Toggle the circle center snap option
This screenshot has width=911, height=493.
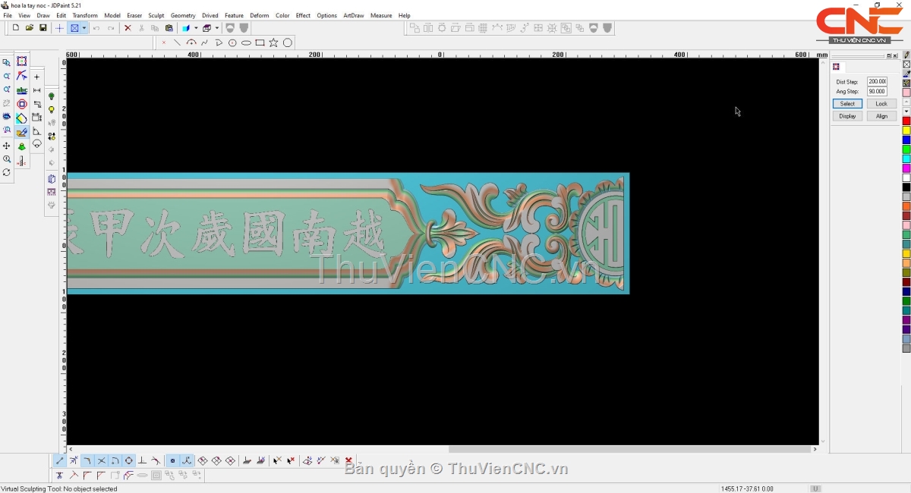point(129,460)
